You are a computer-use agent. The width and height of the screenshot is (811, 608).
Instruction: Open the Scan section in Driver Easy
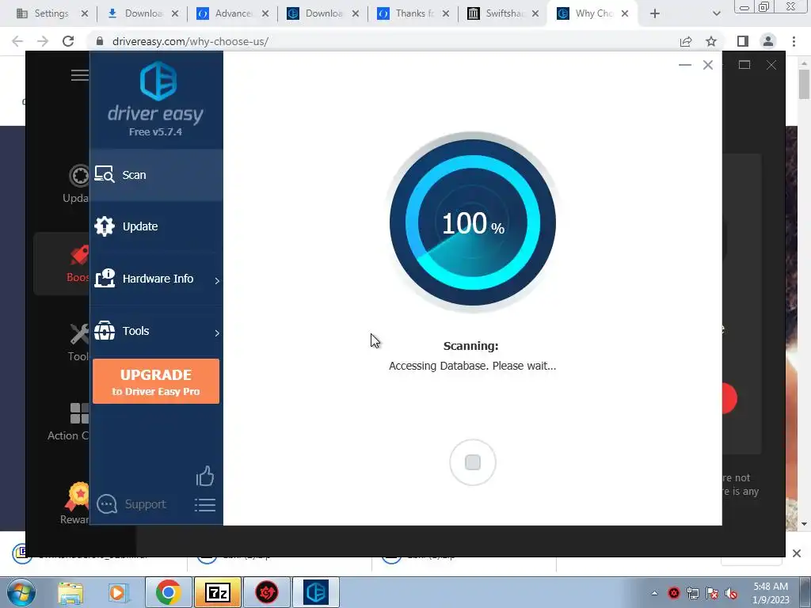tap(156, 175)
